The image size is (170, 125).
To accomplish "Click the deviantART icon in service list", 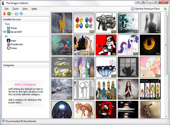I will (x=8, y=32).
